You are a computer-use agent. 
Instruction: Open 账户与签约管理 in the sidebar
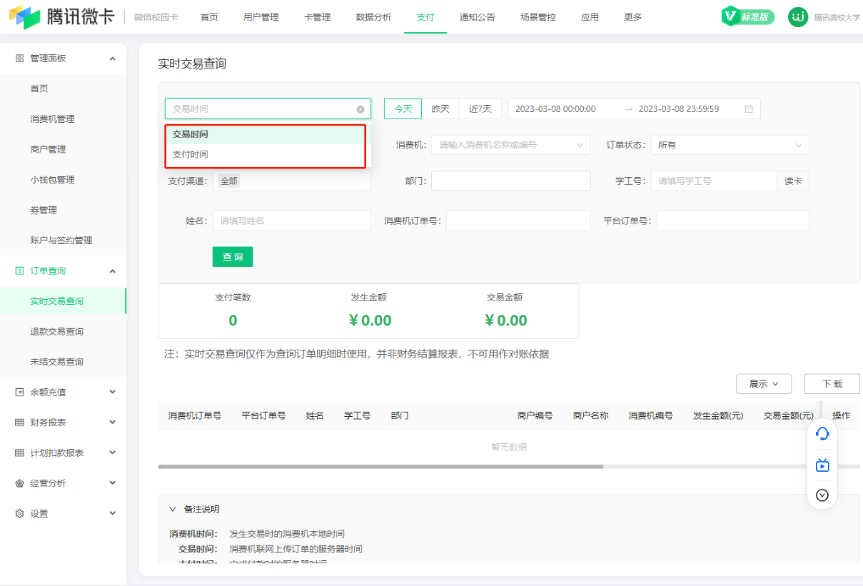[x=61, y=241]
